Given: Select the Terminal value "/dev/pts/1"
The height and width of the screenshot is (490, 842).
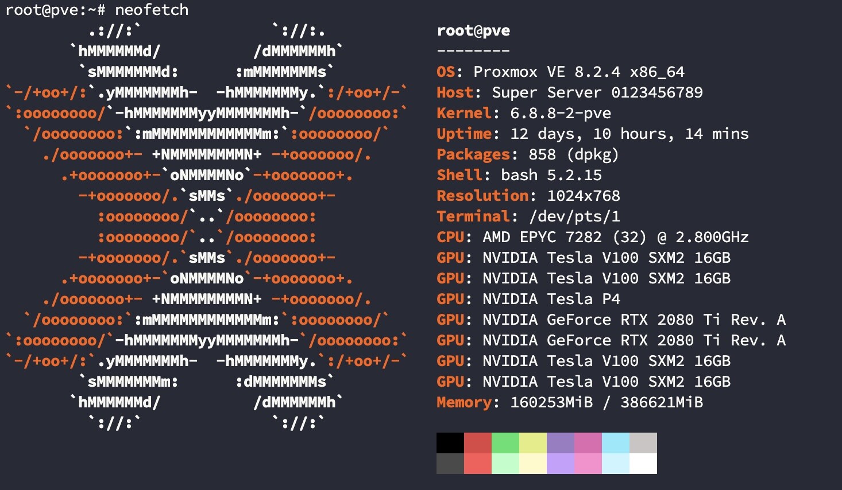Looking at the screenshot, I should pyautogui.click(x=574, y=217).
